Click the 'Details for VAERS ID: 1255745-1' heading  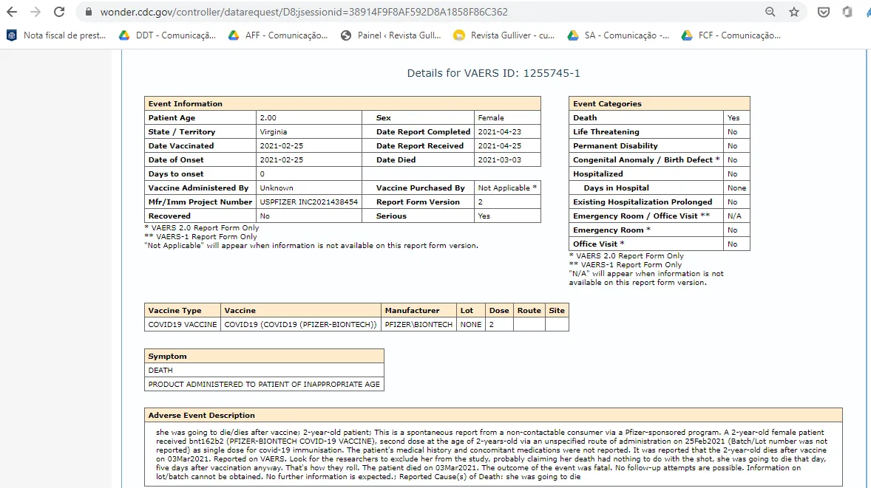(x=493, y=73)
